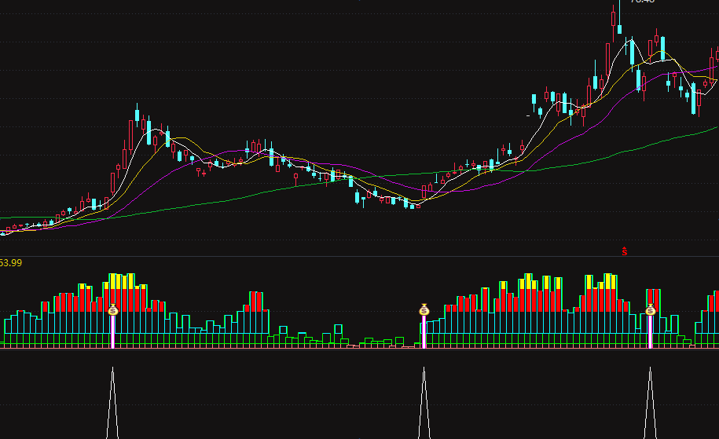Click the rightmost white spike in the bottom panel
719x439 pixels.
pos(650,403)
